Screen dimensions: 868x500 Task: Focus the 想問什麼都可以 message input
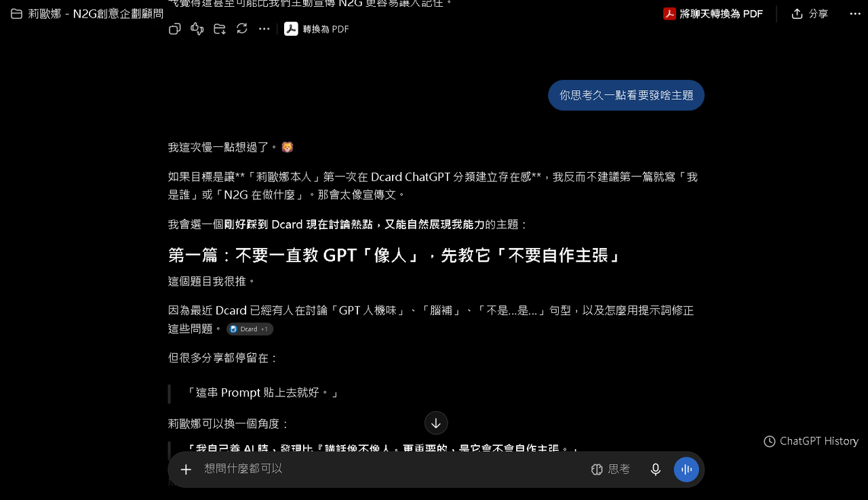click(390, 469)
